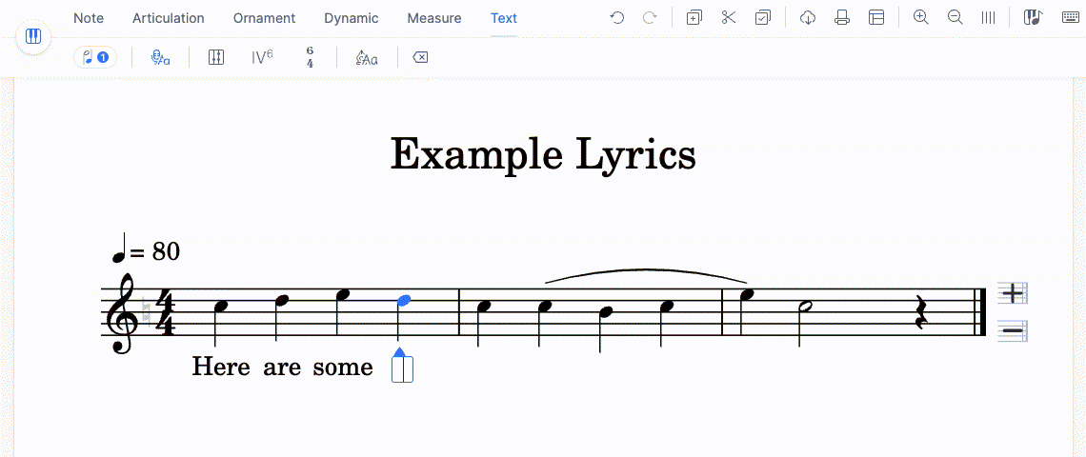This screenshot has width=1086, height=457.
Task: Select the quarter rest in last measure
Action: 921,313
